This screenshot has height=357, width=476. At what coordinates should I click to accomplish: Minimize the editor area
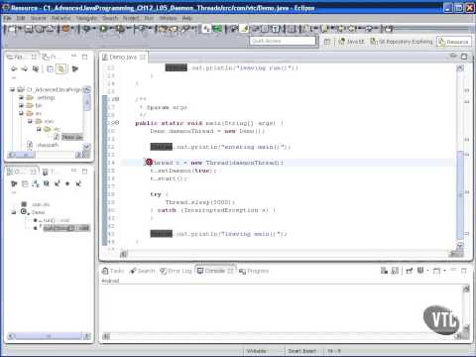click(x=453, y=56)
